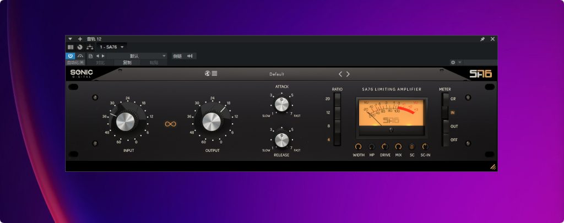Click the sidechain arrow input icon
Viewport: 564px width, 223px height.
tap(190, 56)
